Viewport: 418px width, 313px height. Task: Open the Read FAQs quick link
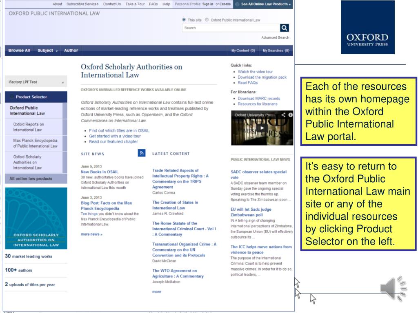(248, 83)
